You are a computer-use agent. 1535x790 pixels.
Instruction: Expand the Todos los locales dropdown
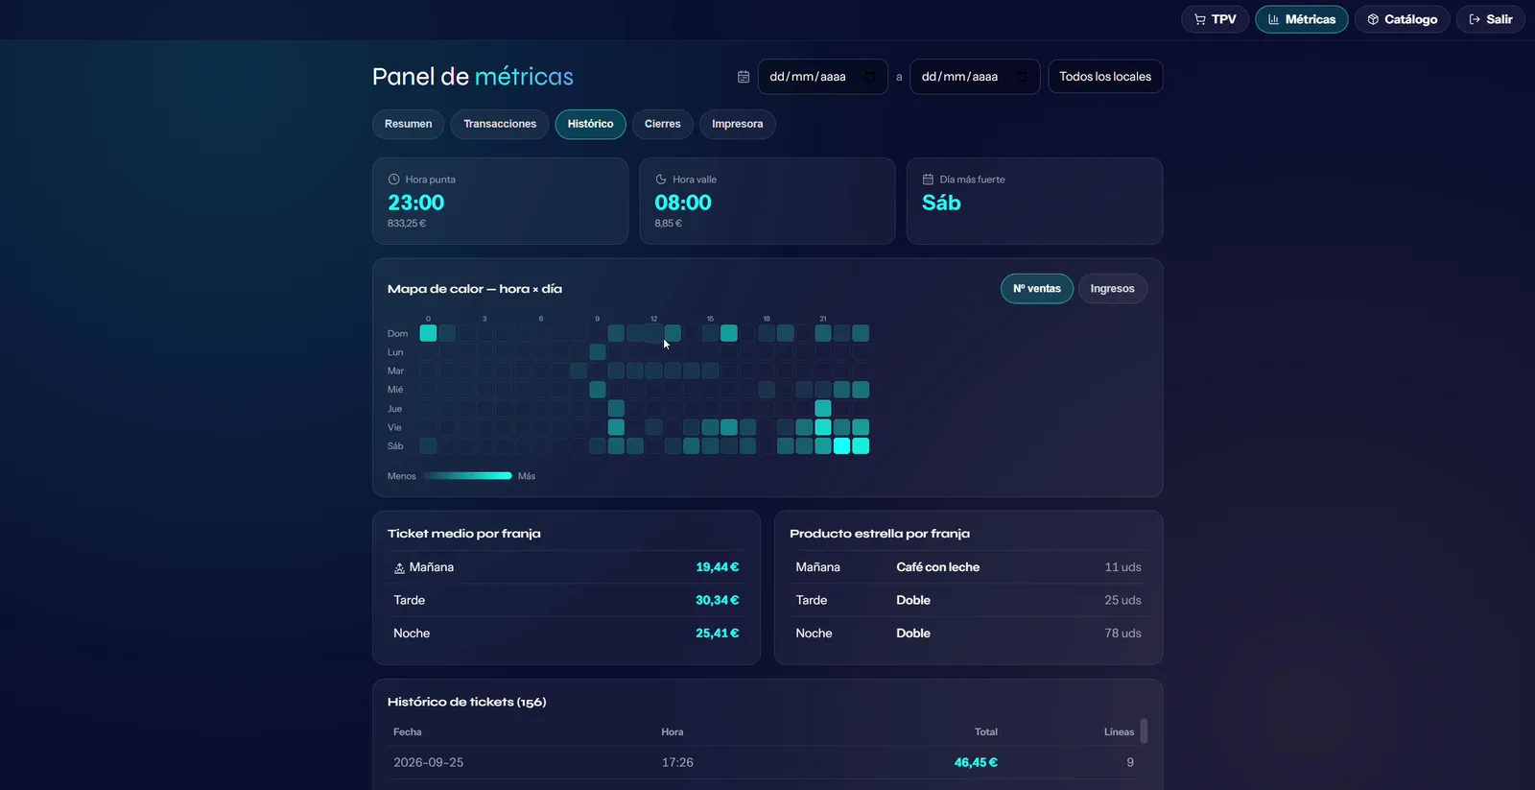[x=1105, y=77]
